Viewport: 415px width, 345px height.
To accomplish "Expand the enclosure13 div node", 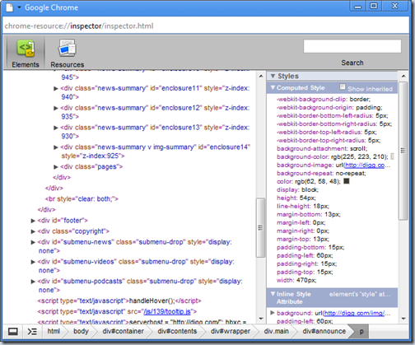I will [56, 128].
